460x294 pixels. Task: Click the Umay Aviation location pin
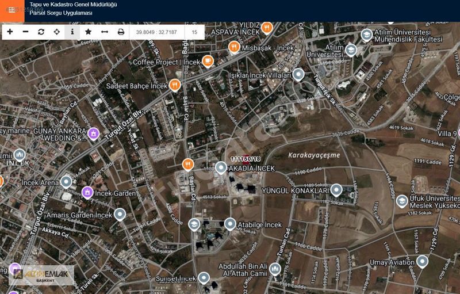[422, 261]
